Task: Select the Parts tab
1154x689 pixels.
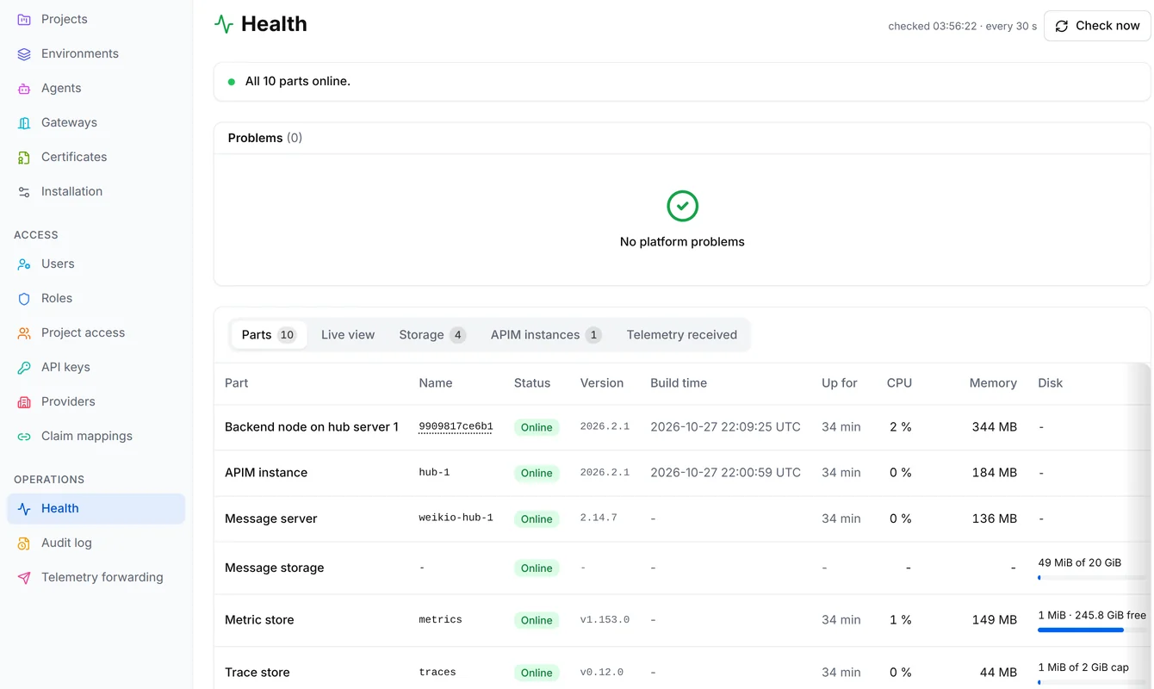Action: pyautogui.click(x=269, y=335)
